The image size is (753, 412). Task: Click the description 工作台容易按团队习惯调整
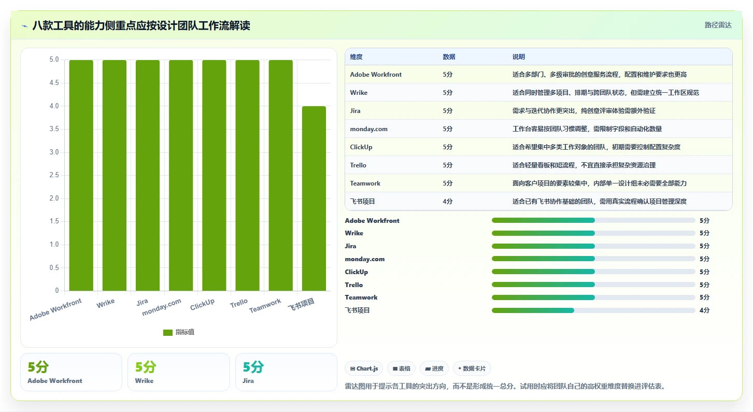click(587, 129)
